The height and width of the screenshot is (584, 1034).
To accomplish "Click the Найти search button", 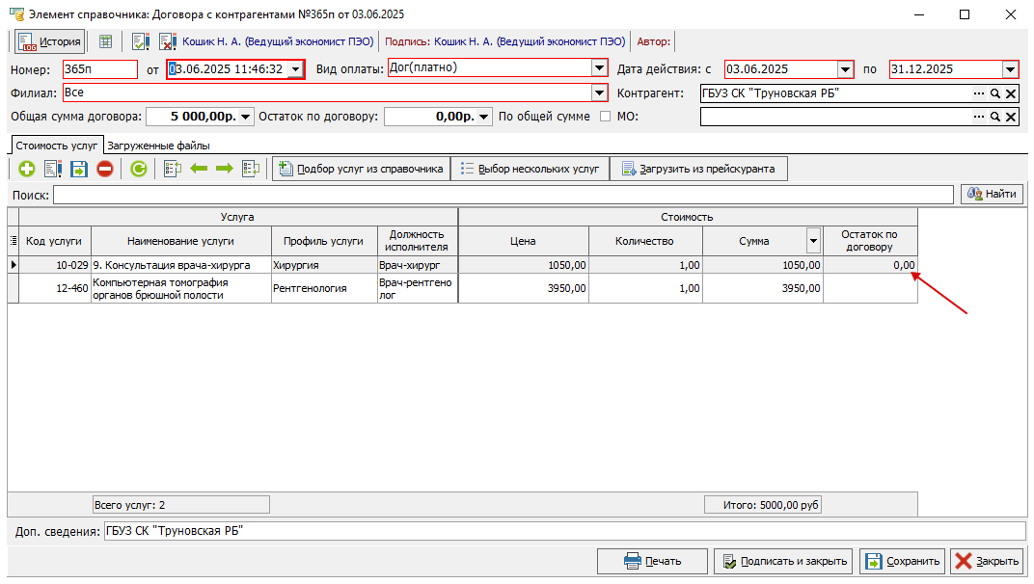I will click(992, 194).
